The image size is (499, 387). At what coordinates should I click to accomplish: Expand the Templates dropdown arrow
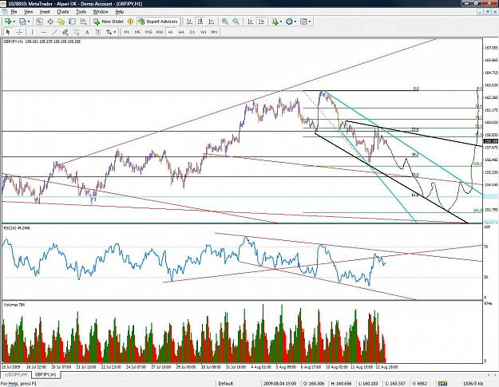click(x=310, y=22)
